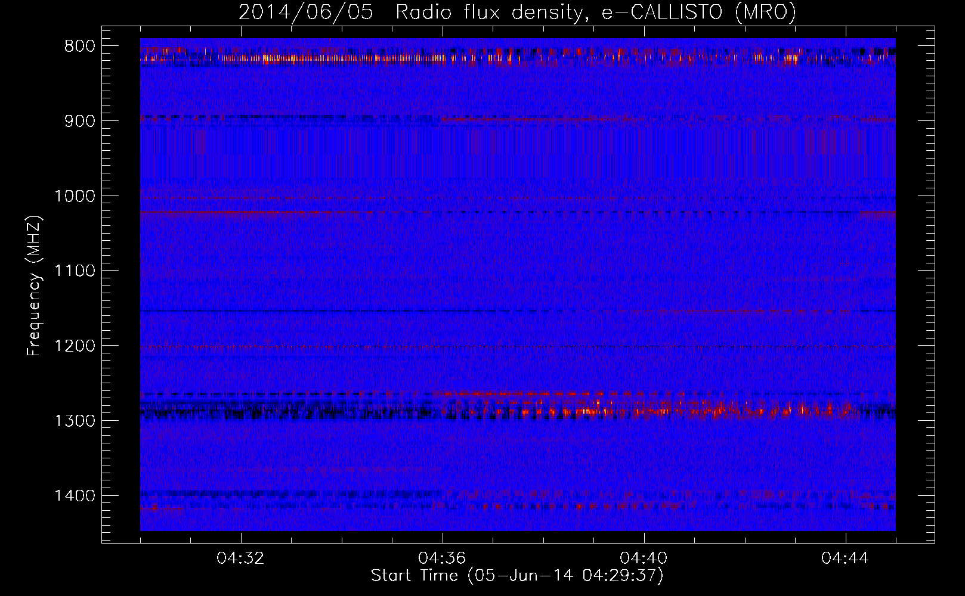Click the 1100 frequency tick label

75,271
